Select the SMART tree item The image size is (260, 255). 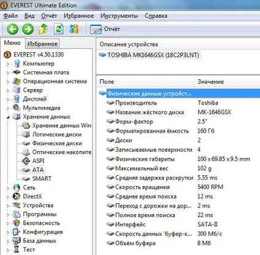42,179
